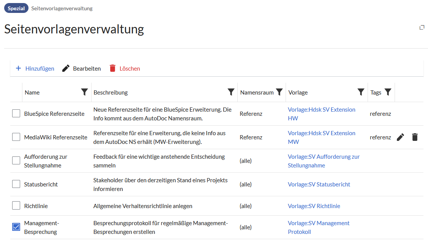Screen dimensions: 428x243
Task: Click the fullscreen icon beside page title
Action: 422,27
